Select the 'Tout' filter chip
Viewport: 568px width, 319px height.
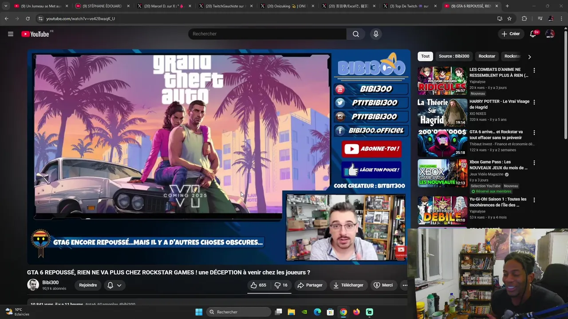[x=425, y=56]
